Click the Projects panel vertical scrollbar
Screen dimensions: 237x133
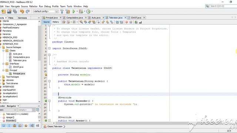(39, 43)
